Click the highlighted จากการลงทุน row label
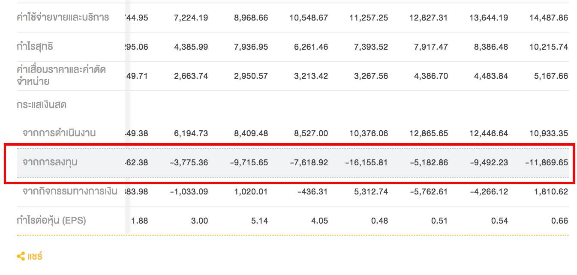The height and width of the screenshot is (275, 577). [x=50, y=162]
